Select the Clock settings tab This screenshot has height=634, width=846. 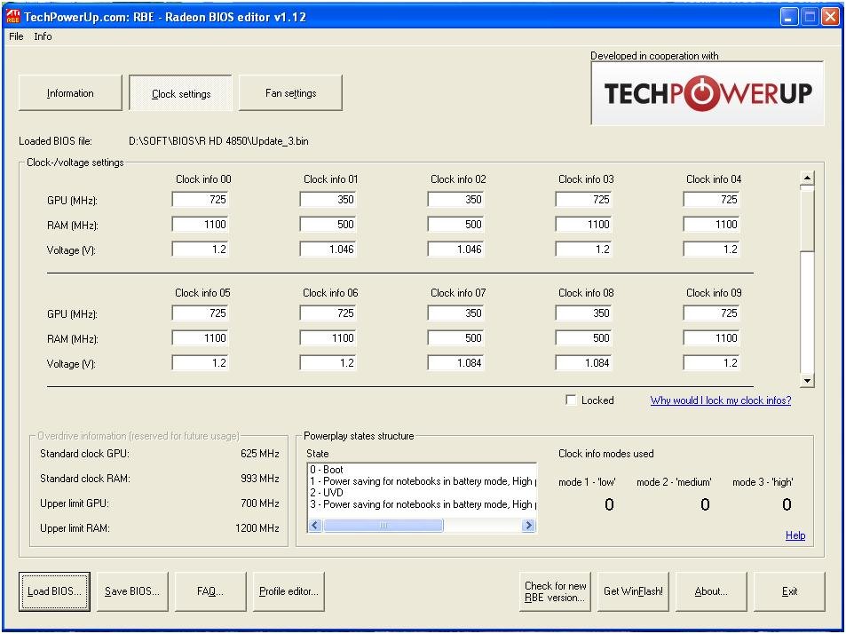click(x=181, y=93)
